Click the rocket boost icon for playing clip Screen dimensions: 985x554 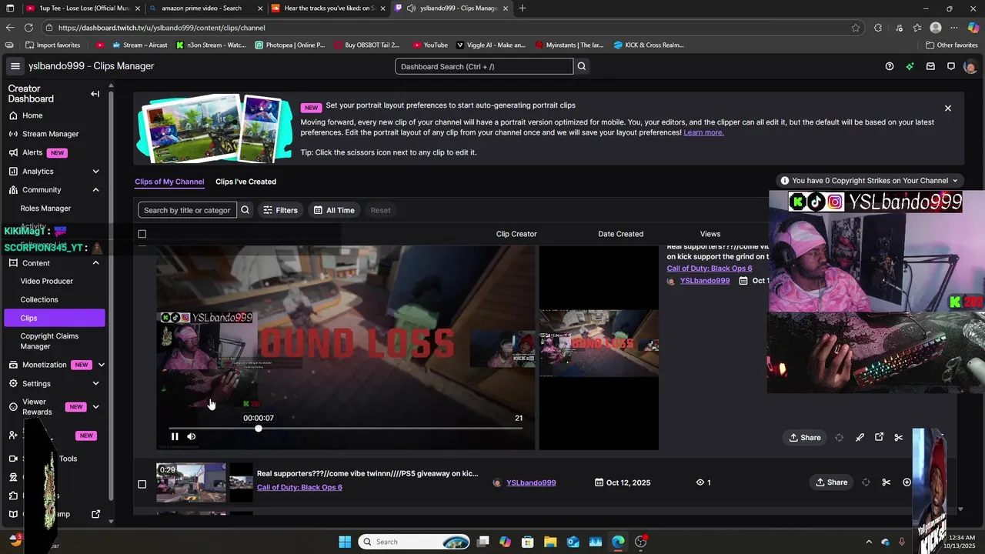pyautogui.click(x=860, y=438)
